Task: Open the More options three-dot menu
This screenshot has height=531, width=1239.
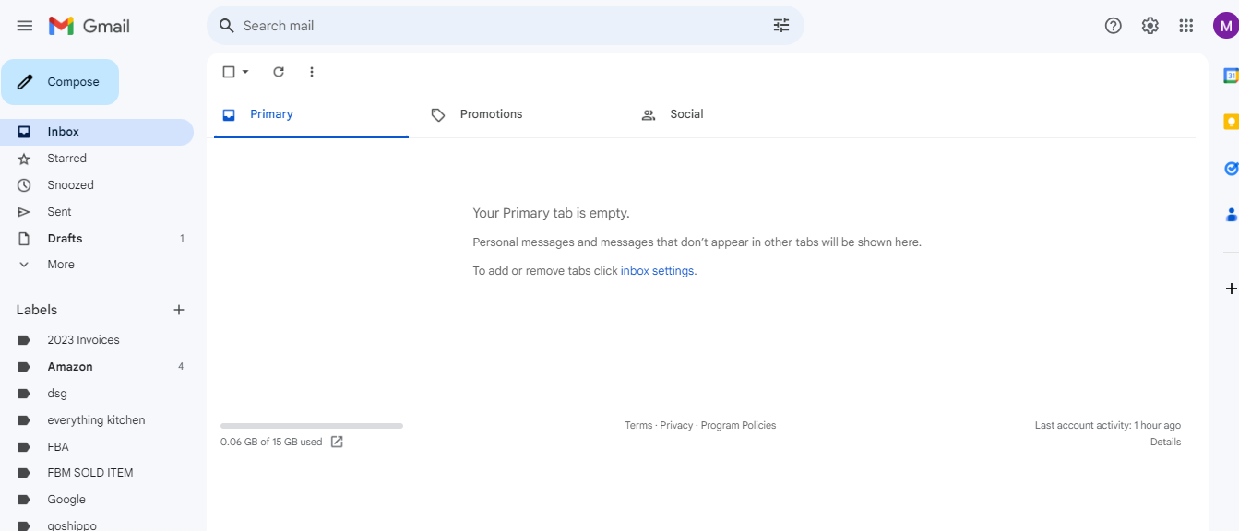Action: 312,72
